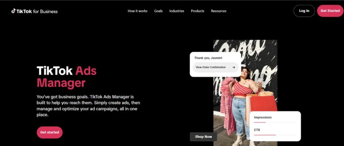
Task: Click the "You've got business goals" paragraph
Action: (88, 106)
